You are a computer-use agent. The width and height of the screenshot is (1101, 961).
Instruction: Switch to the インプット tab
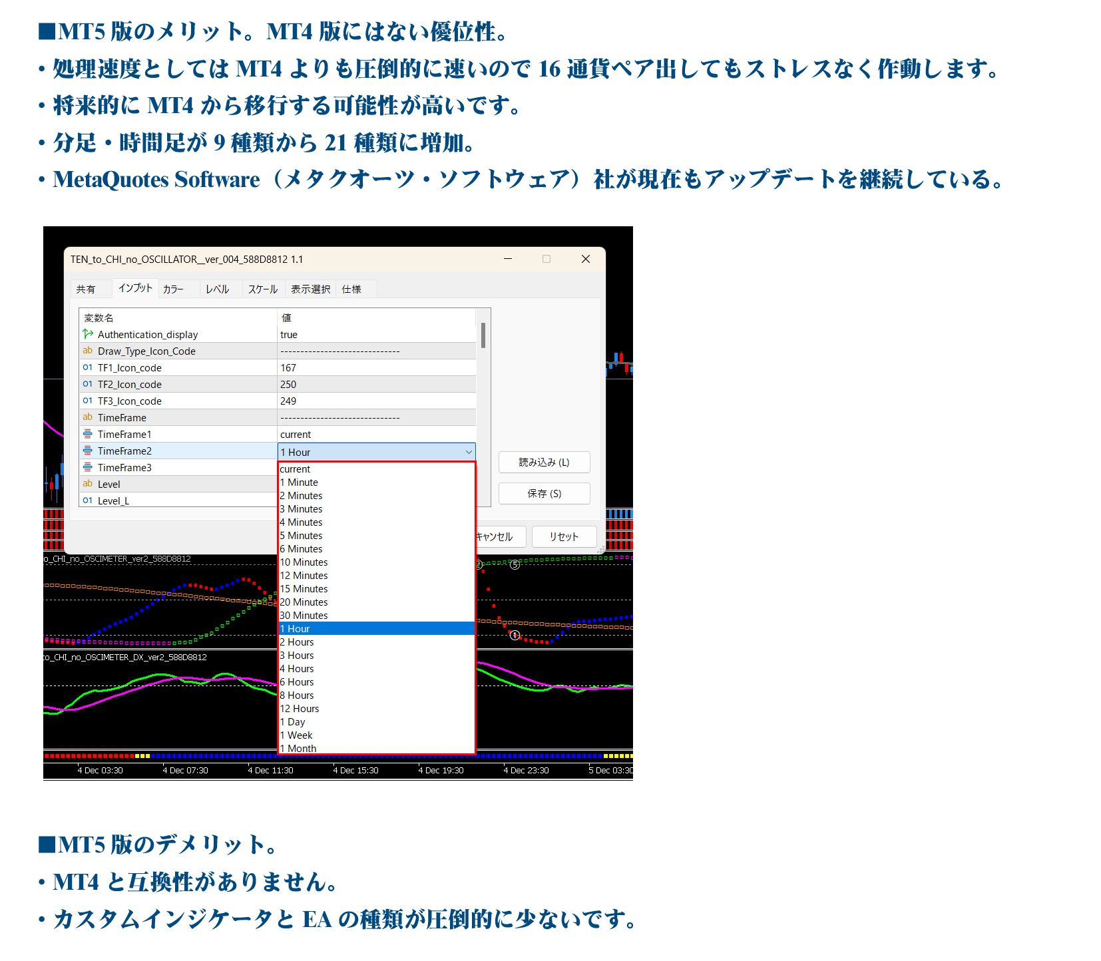[x=135, y=288]
